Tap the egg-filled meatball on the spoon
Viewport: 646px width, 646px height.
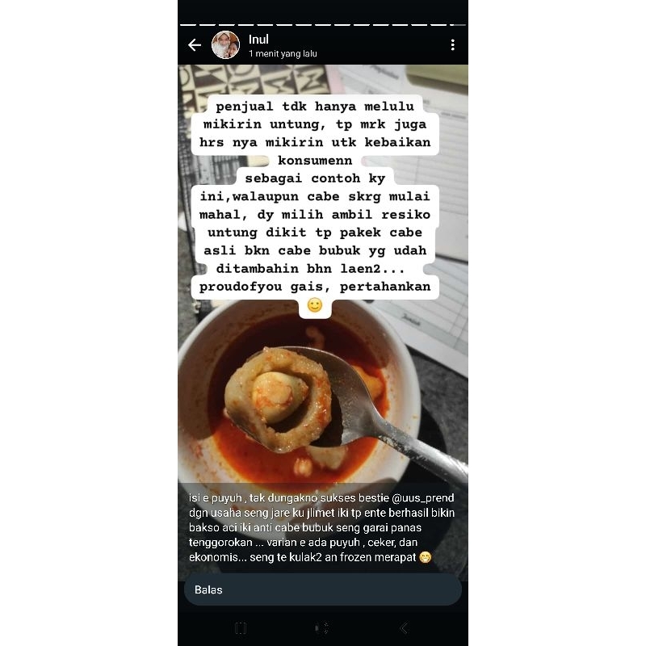tap(279, 398)
